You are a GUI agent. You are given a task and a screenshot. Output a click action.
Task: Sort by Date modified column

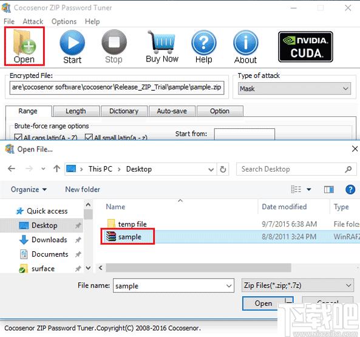click(284, 207)
